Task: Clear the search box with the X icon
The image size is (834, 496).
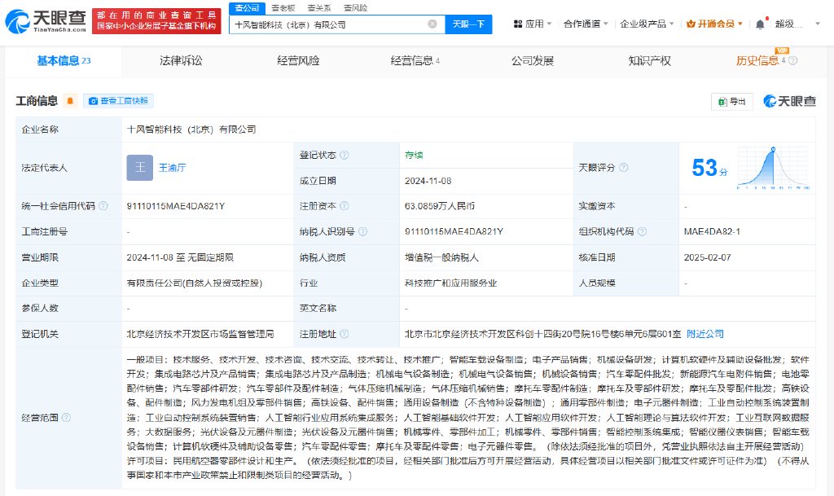Action: pos(432,24)
